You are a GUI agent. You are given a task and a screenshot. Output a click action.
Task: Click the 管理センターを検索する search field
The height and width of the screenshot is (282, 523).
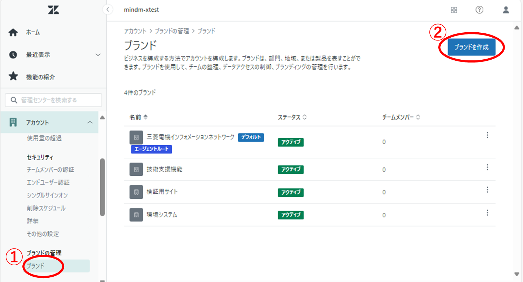tap(54, 100)
